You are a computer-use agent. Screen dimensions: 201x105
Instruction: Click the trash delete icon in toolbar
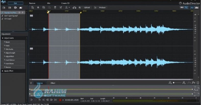click(x=55, y=8)
